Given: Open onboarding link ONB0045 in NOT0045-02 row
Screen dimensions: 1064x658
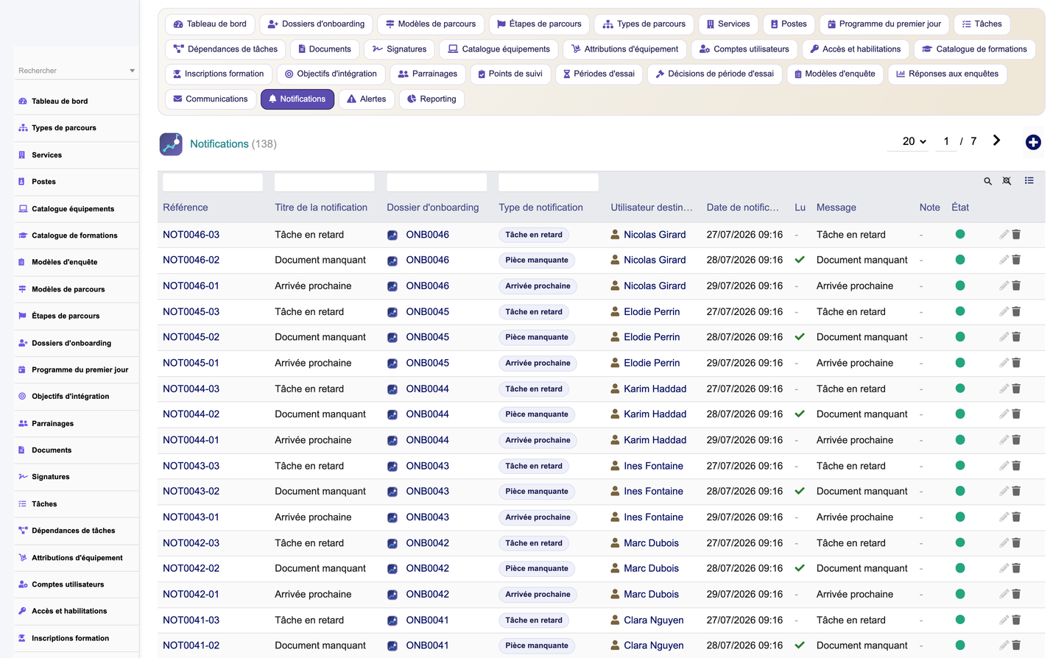Looking at the screenshot, I should coord(427,337).
